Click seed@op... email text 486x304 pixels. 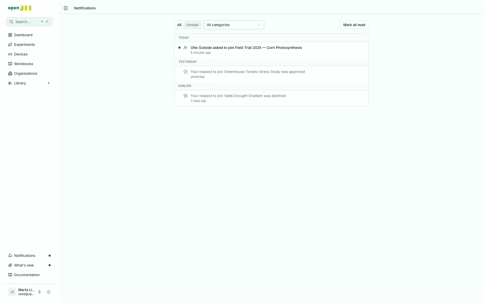26,294
